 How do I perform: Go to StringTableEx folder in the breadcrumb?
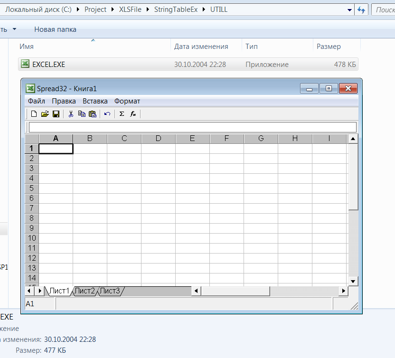[x=176, y=9]
